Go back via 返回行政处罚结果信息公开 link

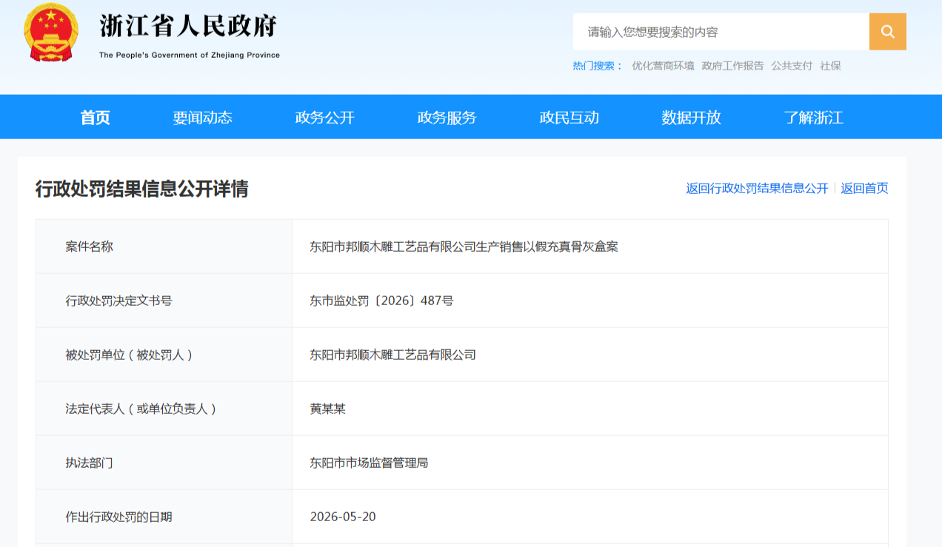(757, 188)
